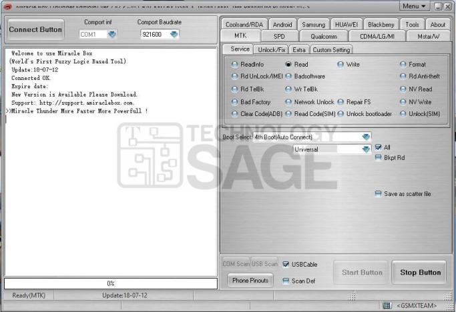Open the Extra sub-tab
The height and width of the screenshot is (312, 456).
(x=299, y=50)
